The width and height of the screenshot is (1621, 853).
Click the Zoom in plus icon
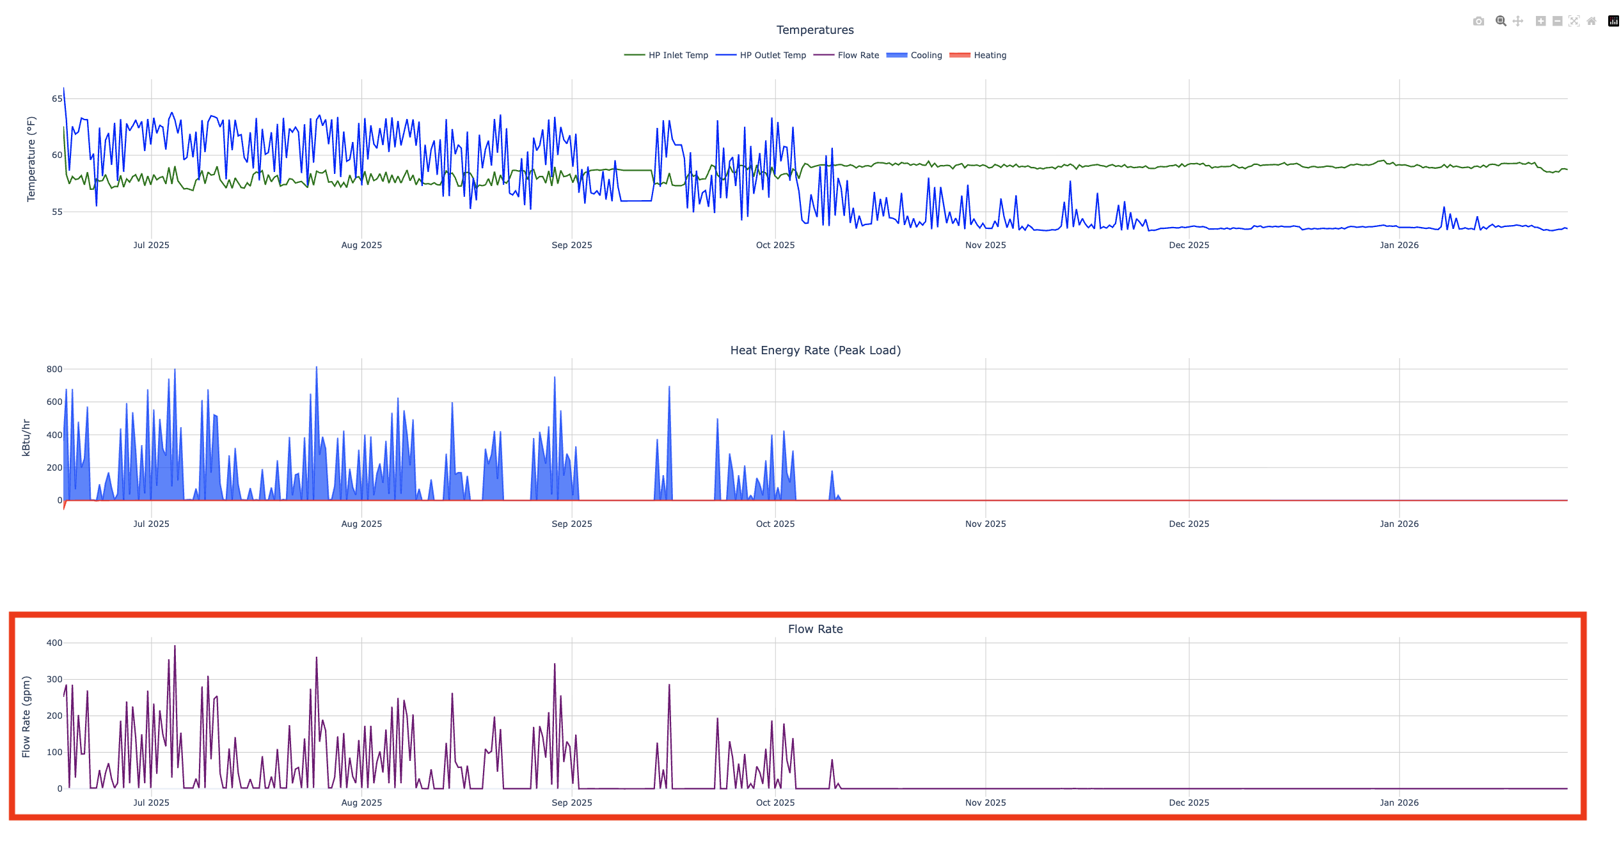[x=1541, y=21]
